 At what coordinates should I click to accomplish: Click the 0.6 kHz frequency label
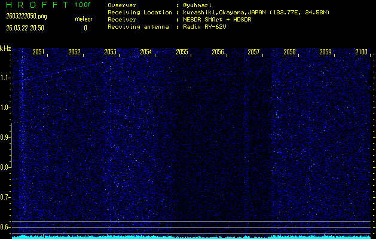tap(4, 227)
